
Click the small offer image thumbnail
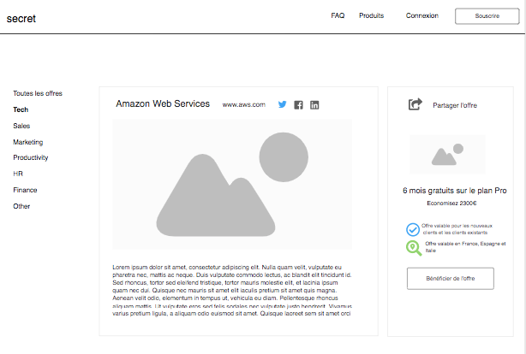click(x=447, y=155)
